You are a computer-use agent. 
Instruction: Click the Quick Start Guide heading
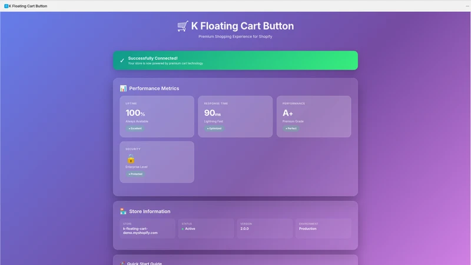144,263
